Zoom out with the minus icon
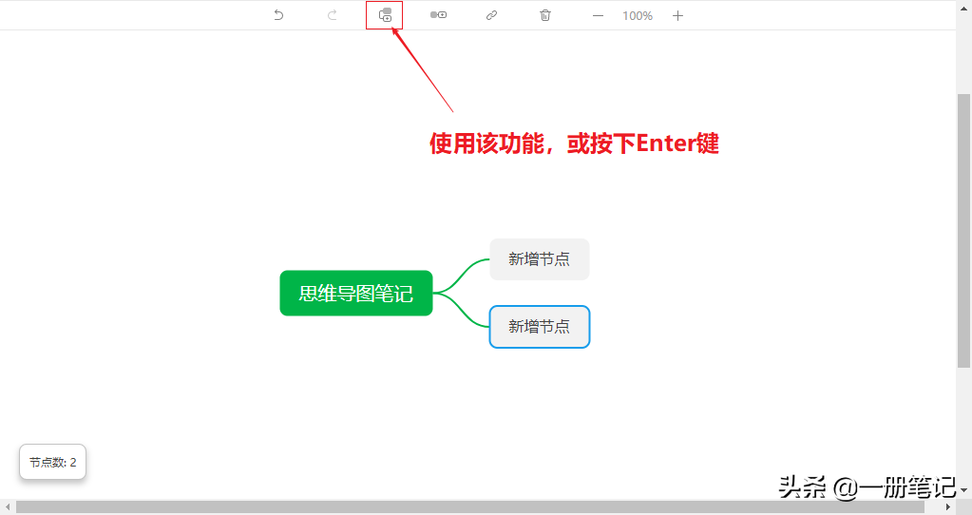This screenshot has width=972, height=515. pos(598,15)
